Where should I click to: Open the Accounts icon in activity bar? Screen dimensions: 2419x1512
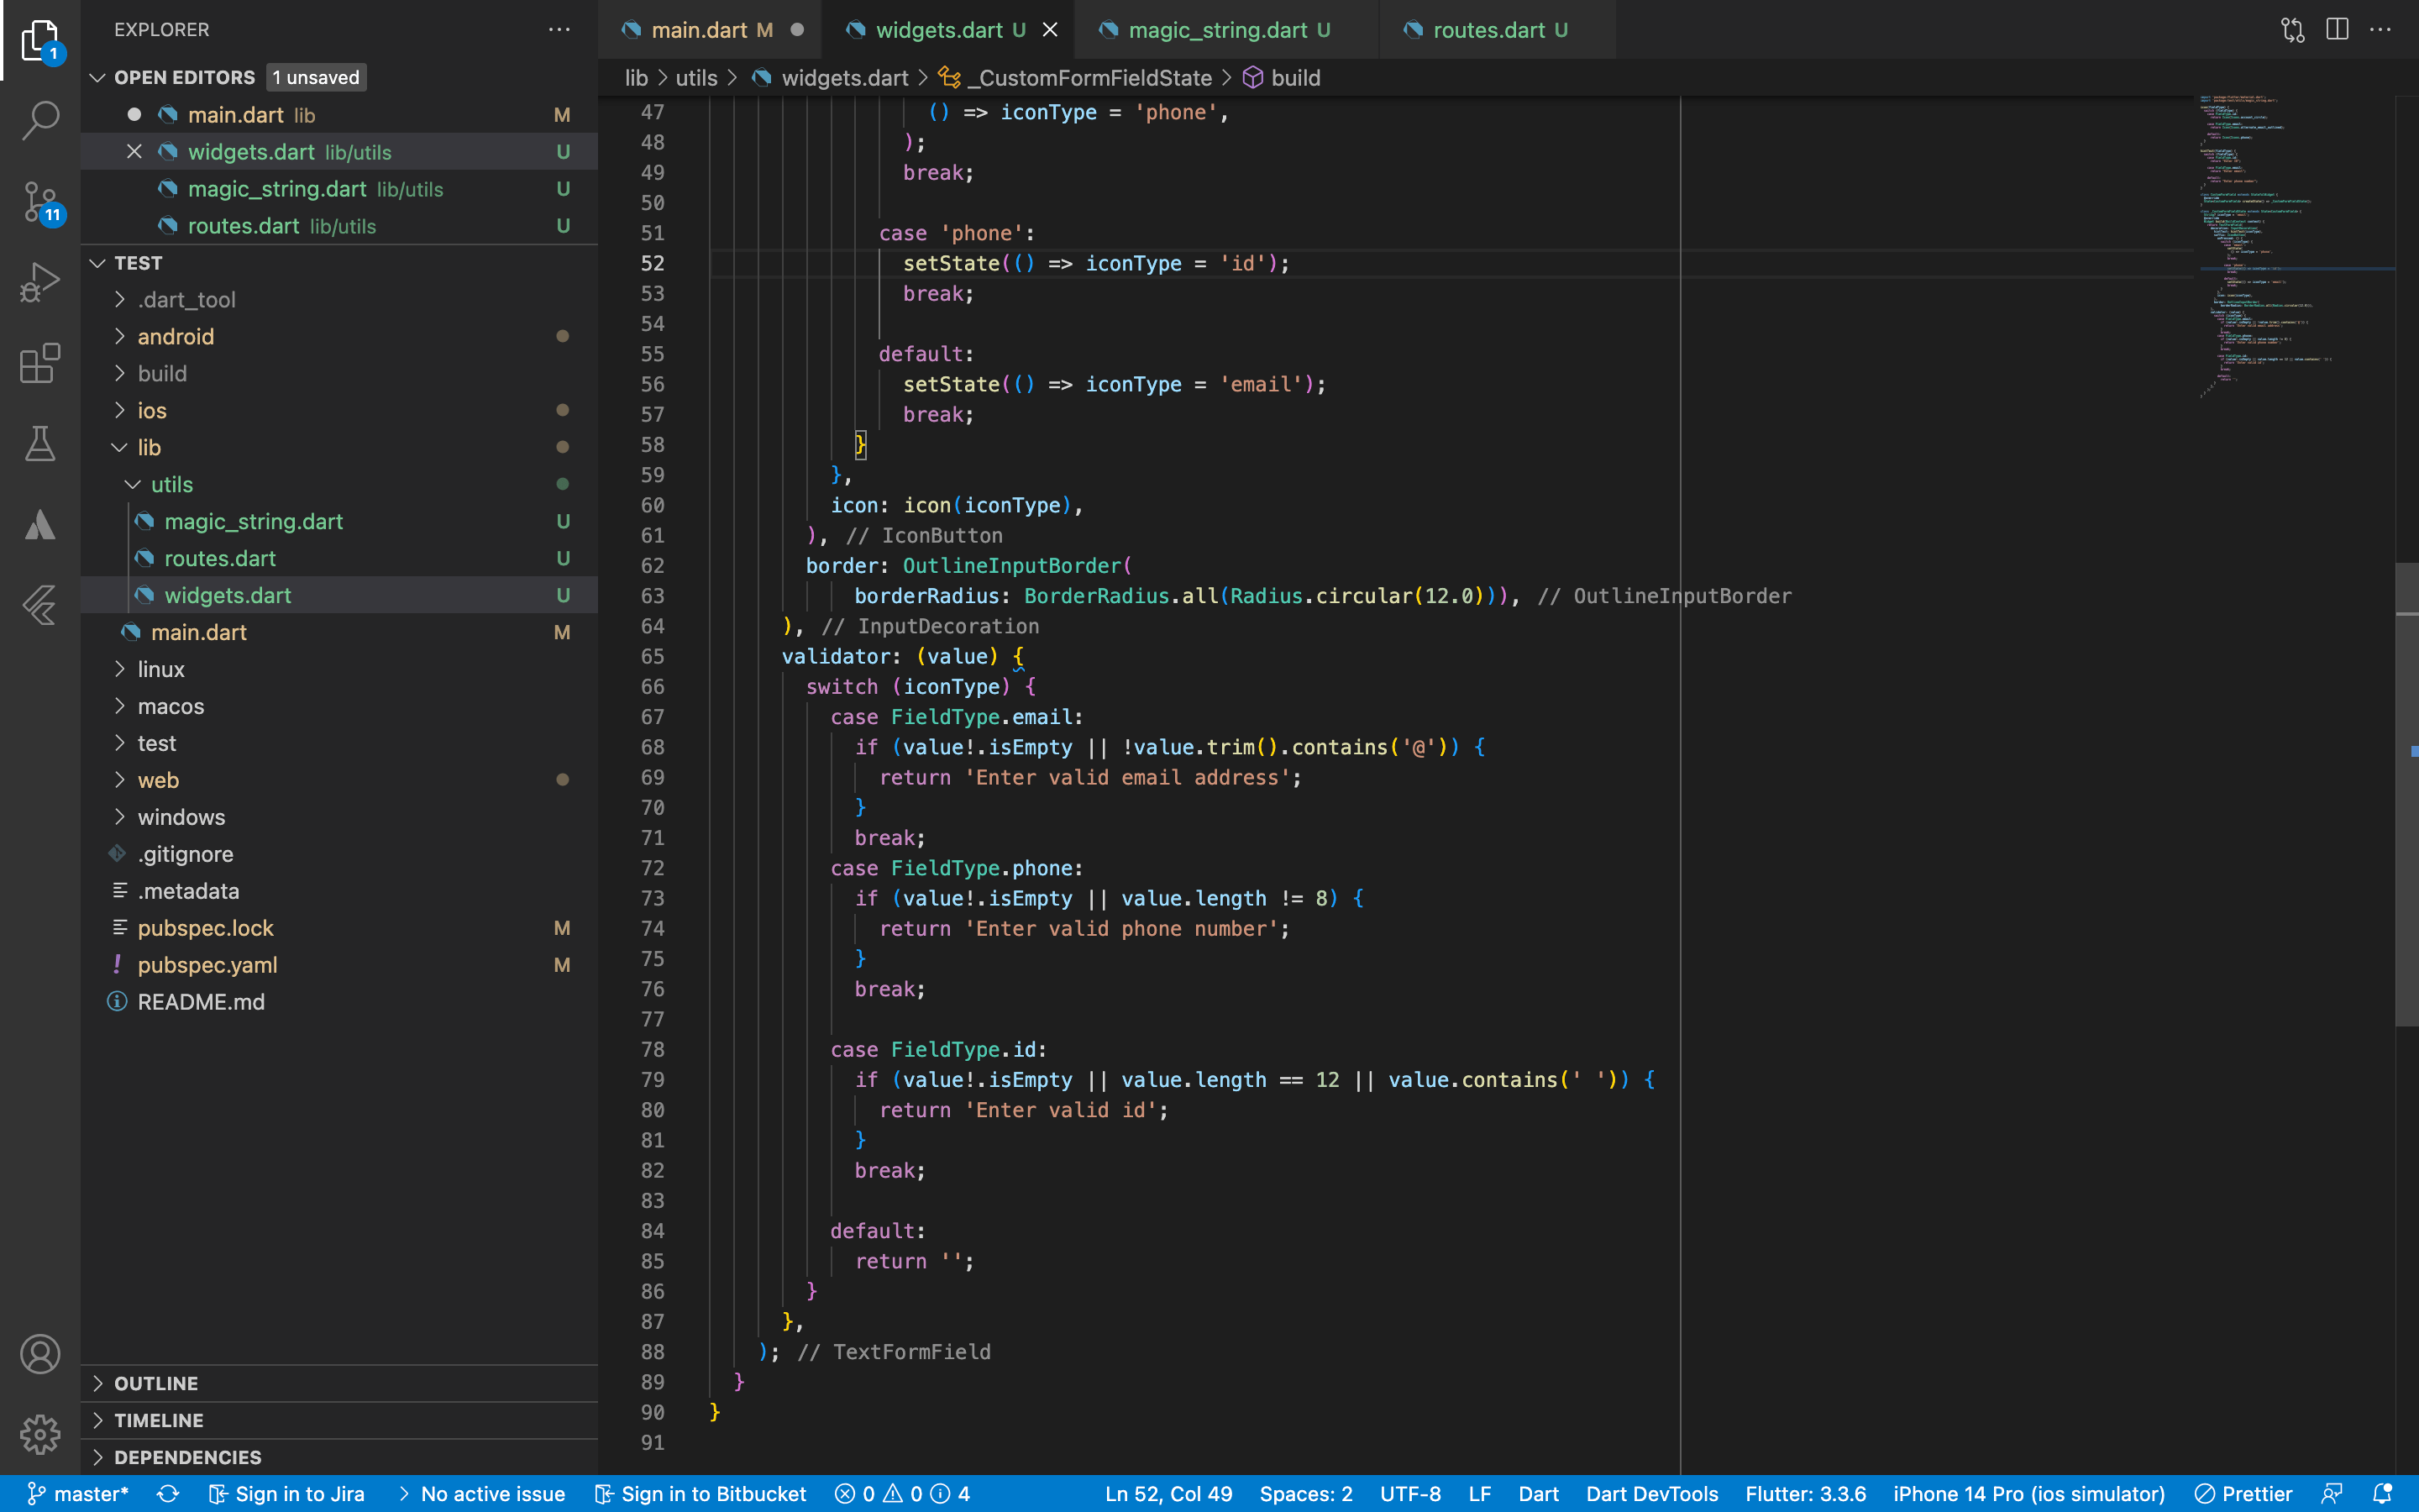coord(40,1354)
